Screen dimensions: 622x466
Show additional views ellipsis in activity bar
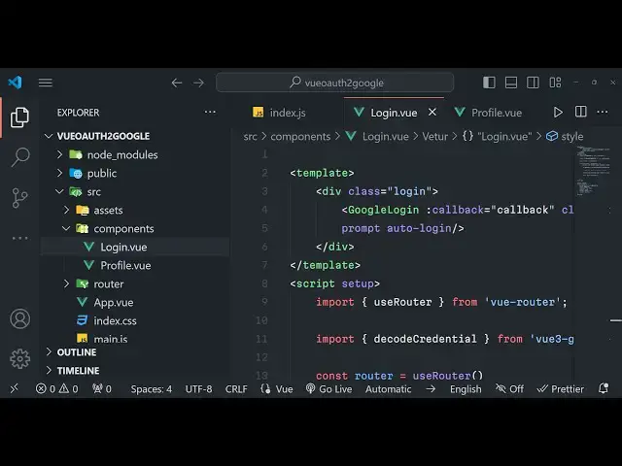19,238
